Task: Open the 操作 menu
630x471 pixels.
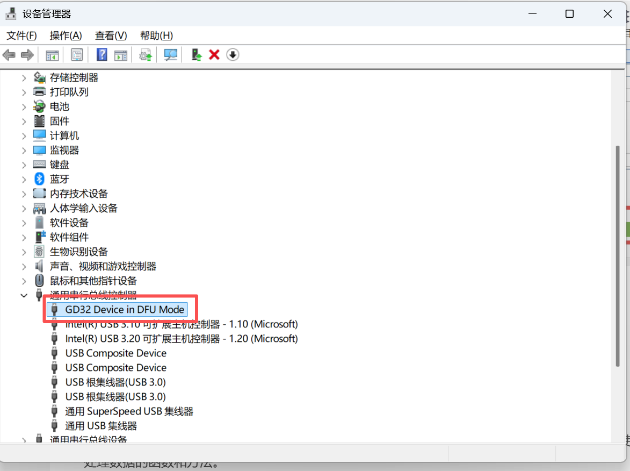Action: pyautogui.click(x=66, y=35)
